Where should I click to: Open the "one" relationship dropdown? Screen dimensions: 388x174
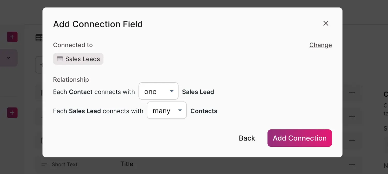158,91
